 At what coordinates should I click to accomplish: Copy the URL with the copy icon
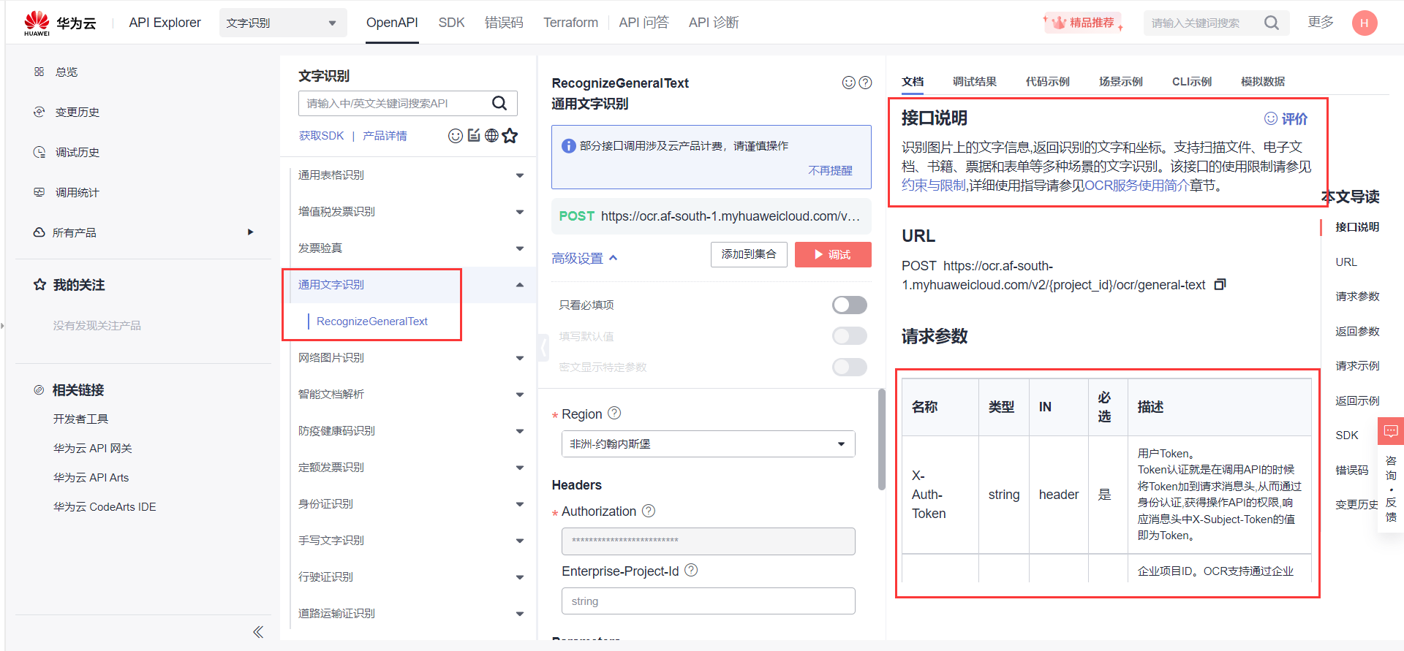click(x=1220, y=284)
